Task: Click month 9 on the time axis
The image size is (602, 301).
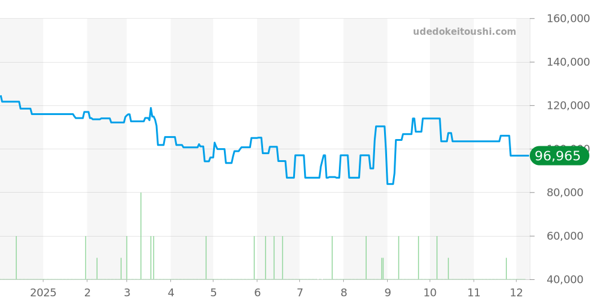Action: pos(387,293)
